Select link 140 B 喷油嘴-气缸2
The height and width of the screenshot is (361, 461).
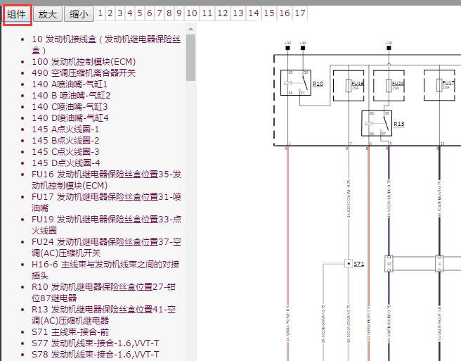coord(71,96)
